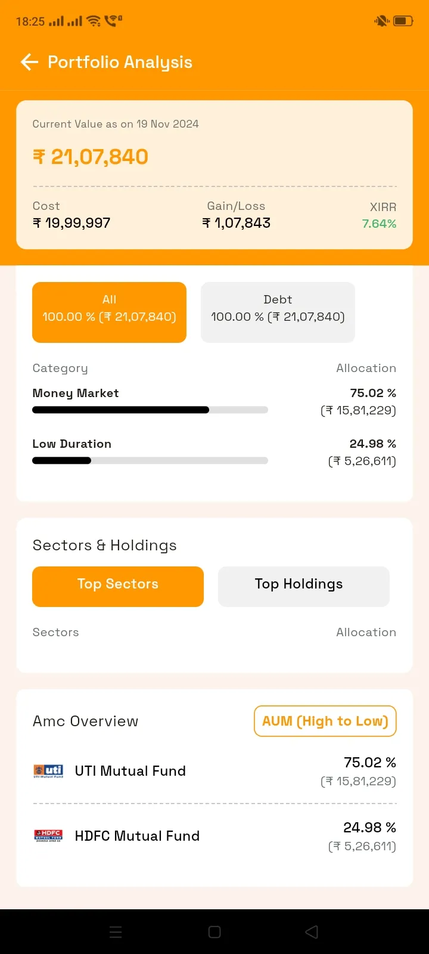The image size is (429, 954).
Task: Click the UTI Mutual Fund logo
Action: 48,771
